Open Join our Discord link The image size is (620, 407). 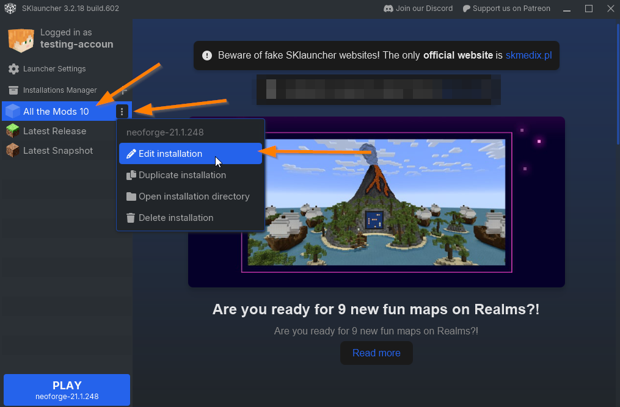[418, 9]
